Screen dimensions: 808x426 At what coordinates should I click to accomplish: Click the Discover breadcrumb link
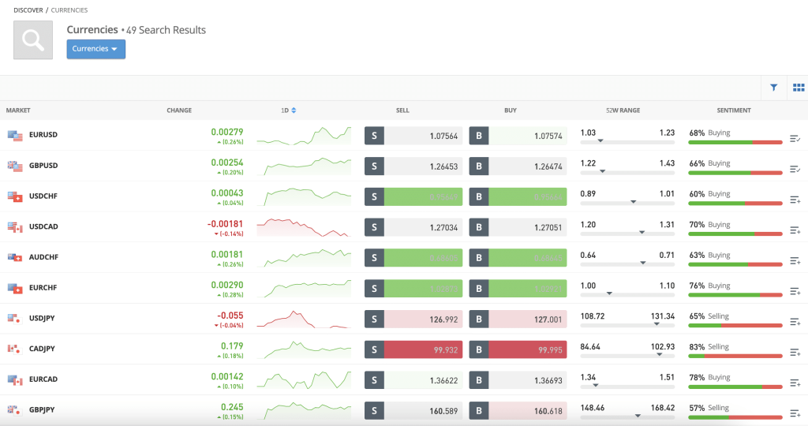pyautogui.click(x=28, y=10)
